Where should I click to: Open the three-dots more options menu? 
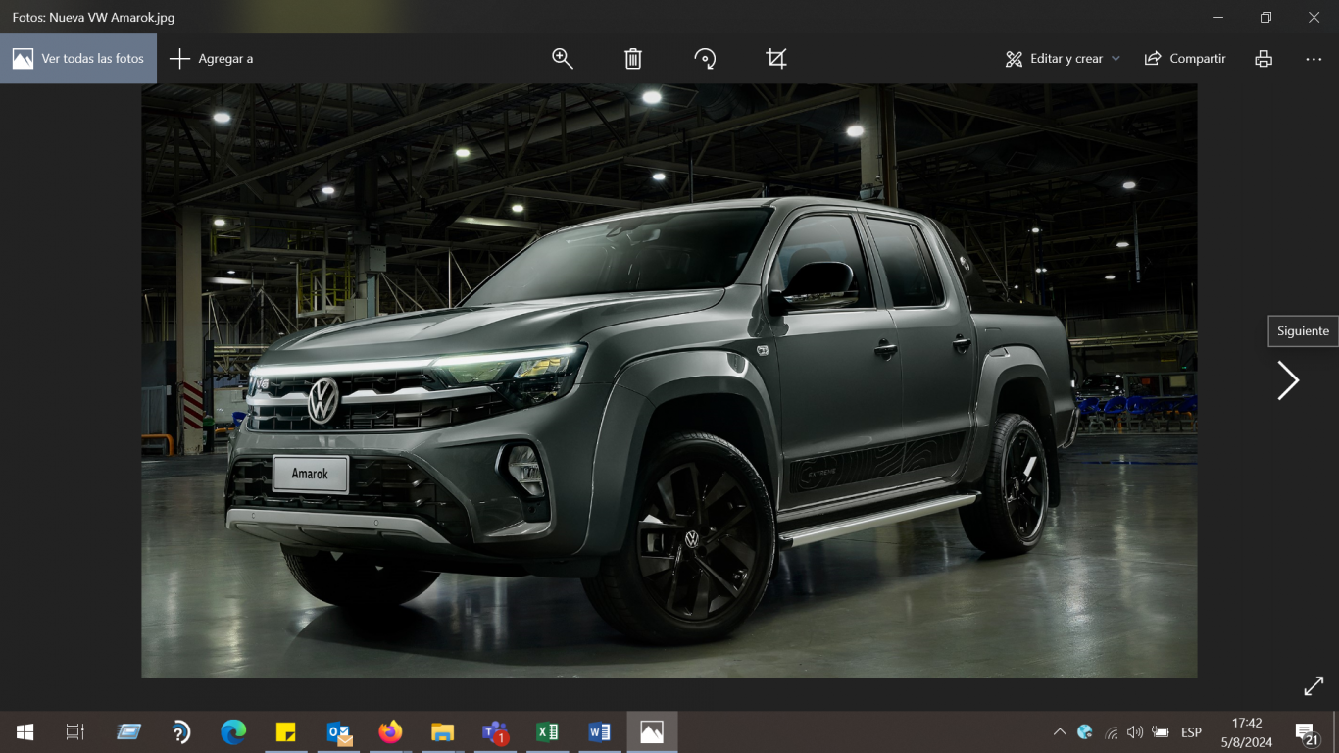pyautogui.click(x=1314, y=59)
